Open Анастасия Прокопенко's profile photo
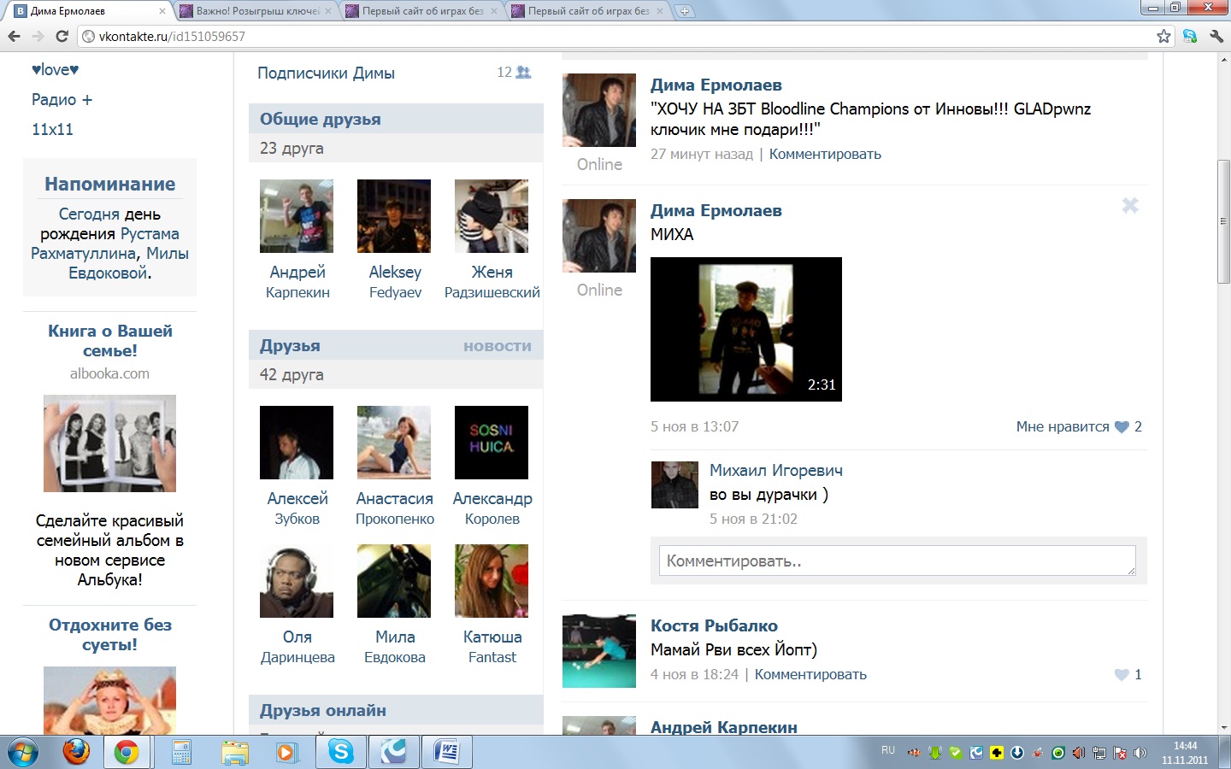The width and height of the screenshot is (1231, 769). tap(394, 443)
